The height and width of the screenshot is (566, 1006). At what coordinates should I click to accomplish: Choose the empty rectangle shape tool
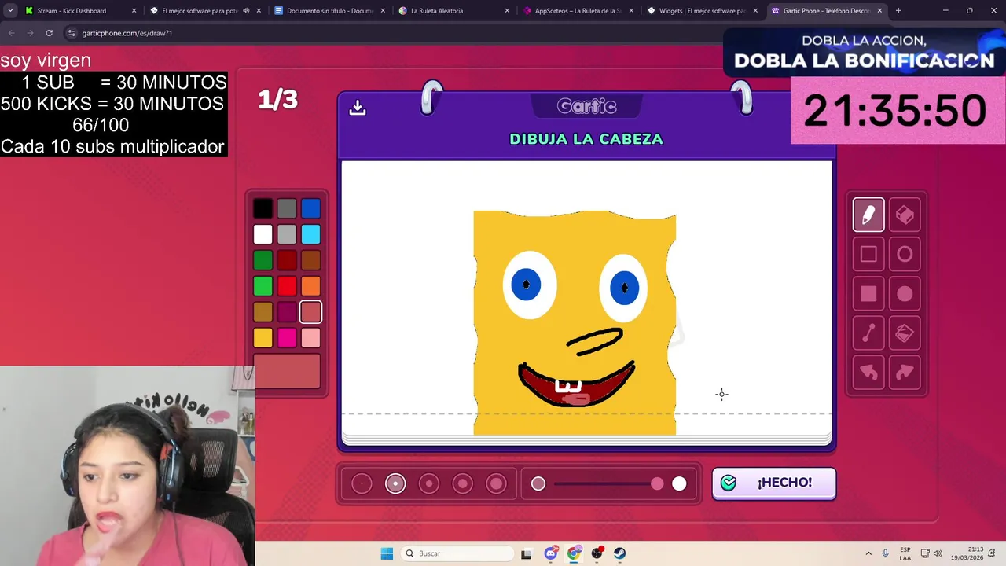coord(868,254)
